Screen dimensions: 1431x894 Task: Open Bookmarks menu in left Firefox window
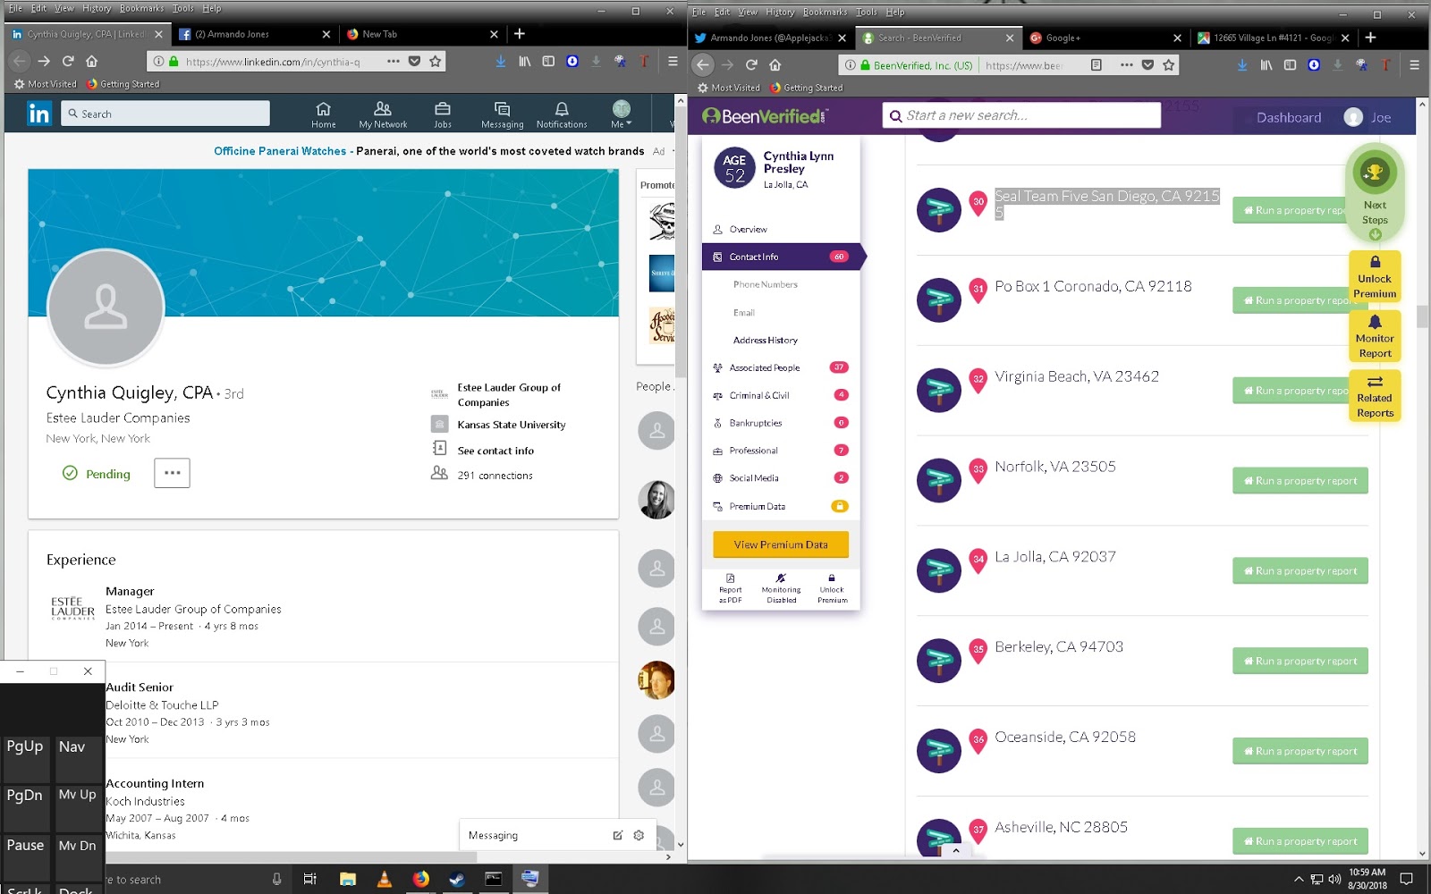pyautogui.click(x=142, y=8)
